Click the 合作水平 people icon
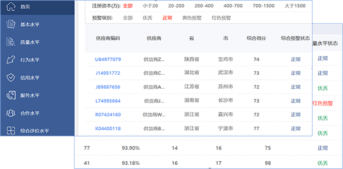This screenshot has width=343, height=169. (11, 113)
